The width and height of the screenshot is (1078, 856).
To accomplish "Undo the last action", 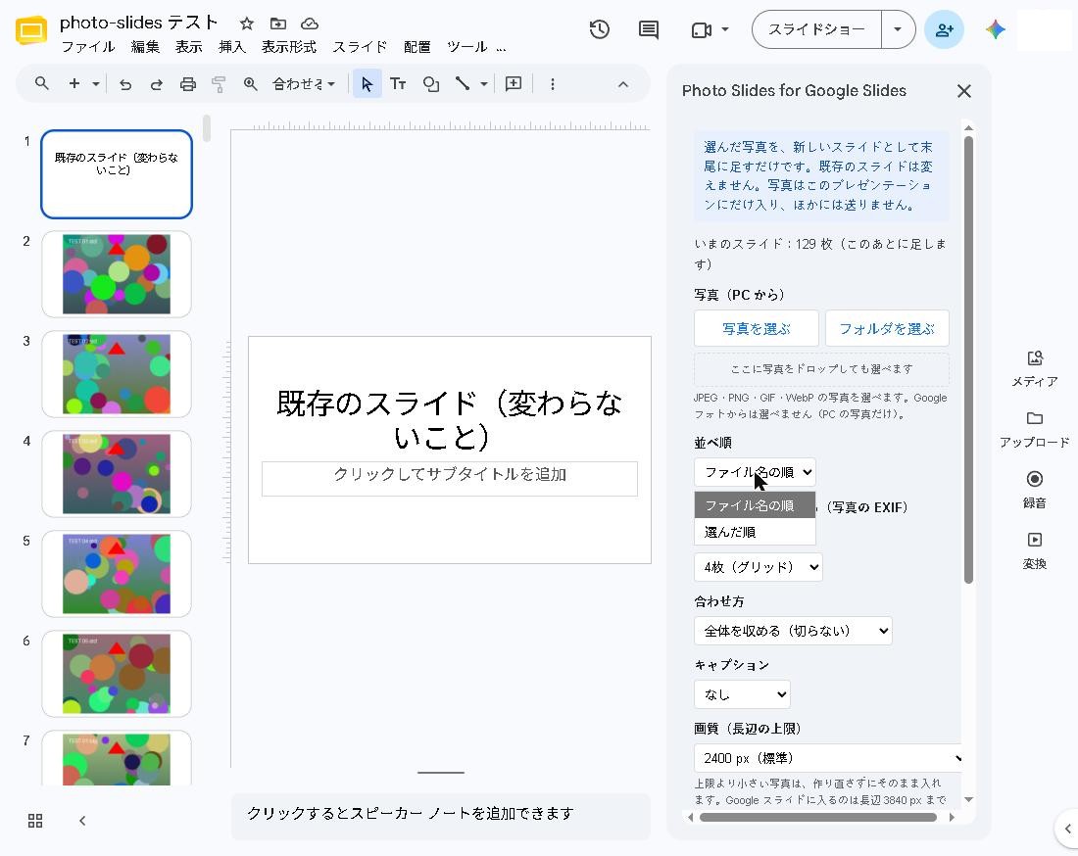I will pos(125,84).
